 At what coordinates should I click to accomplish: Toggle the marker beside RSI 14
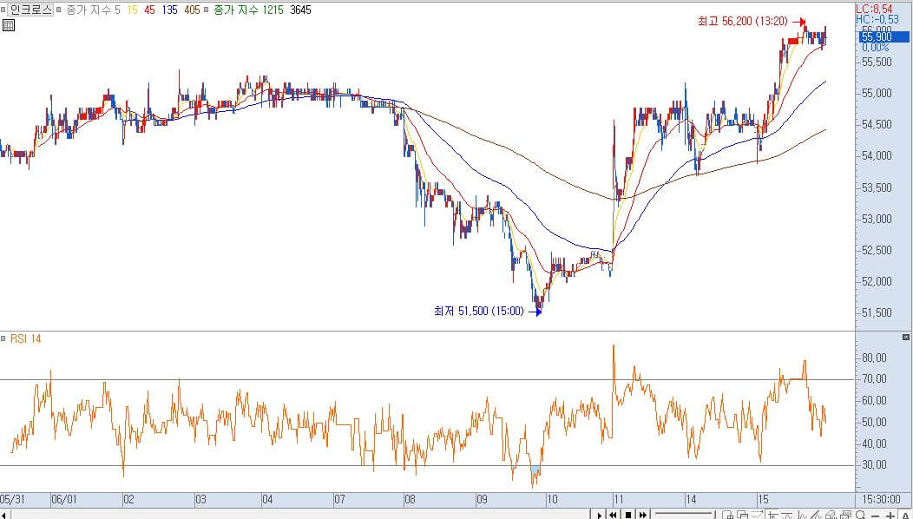3,339
